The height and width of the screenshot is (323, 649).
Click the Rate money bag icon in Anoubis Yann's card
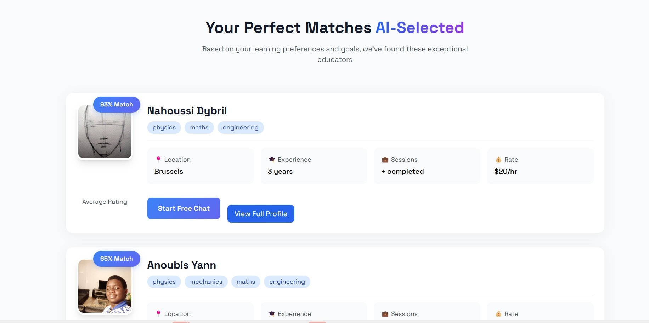coord(498,314)
